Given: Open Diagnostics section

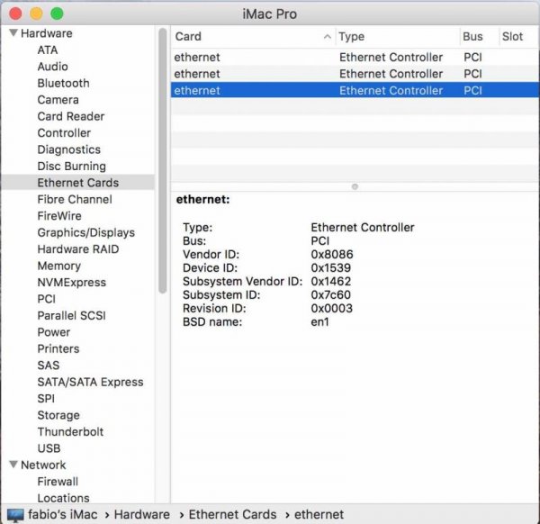Looking at the screenshot, I should tap(69, 149).
